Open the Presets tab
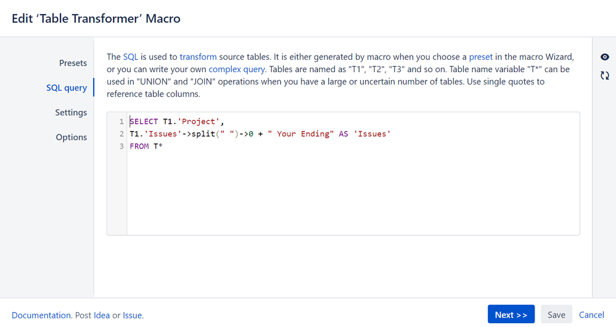Viewport: 616px width, 327px height. pyautogui.click(x=73, y=63)
